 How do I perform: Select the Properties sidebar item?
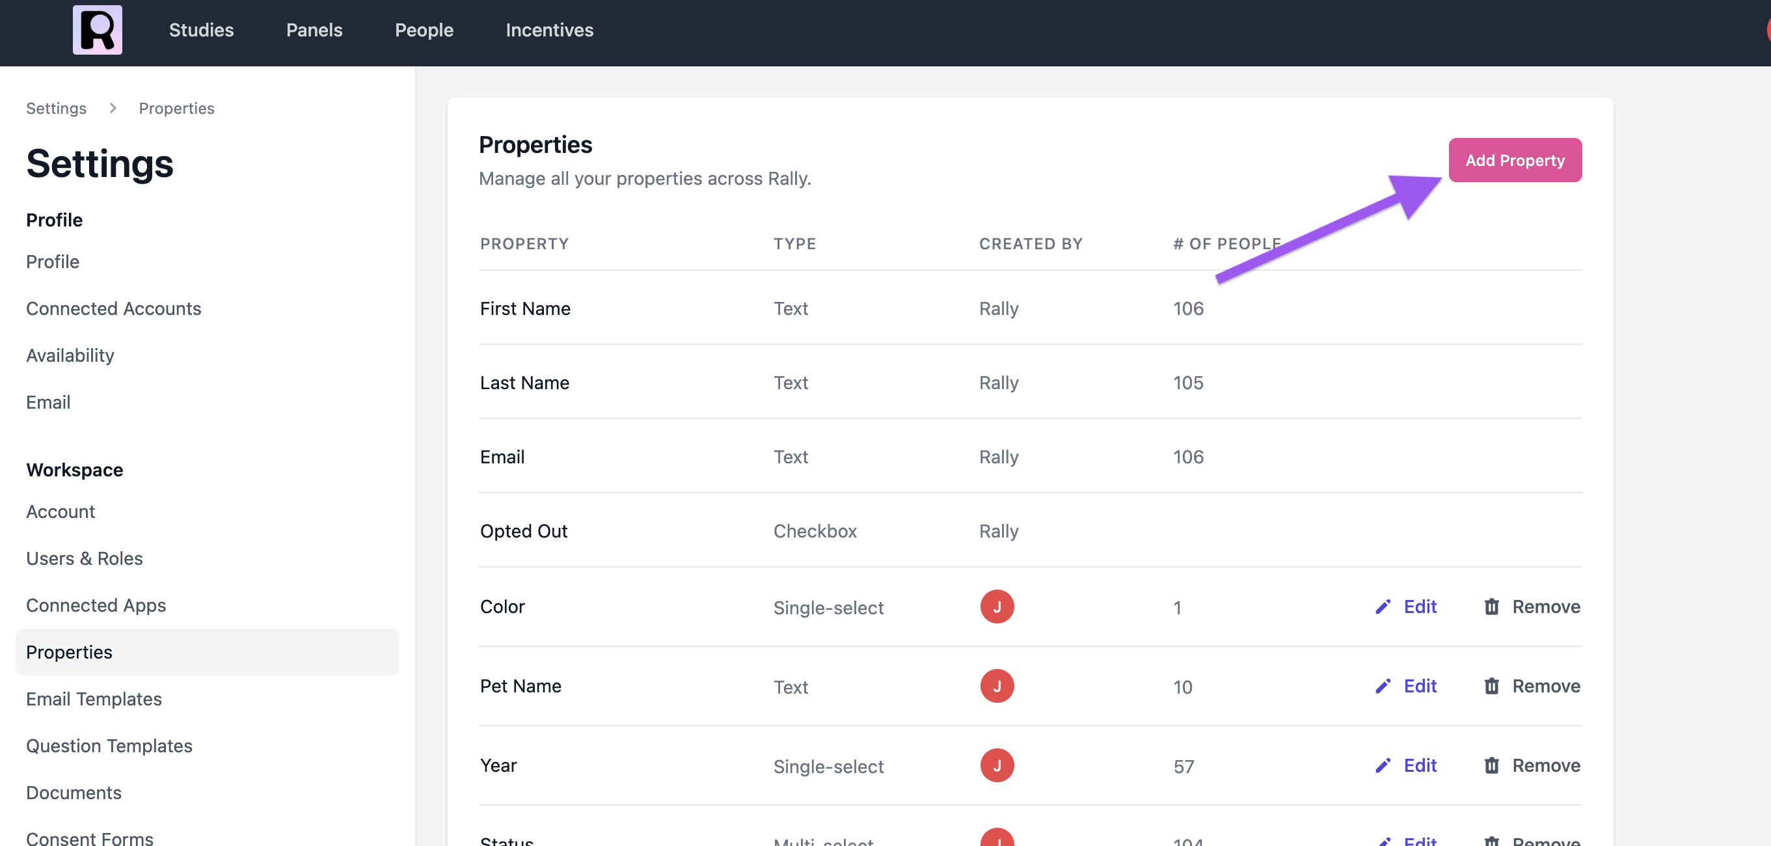pos(69,652)
